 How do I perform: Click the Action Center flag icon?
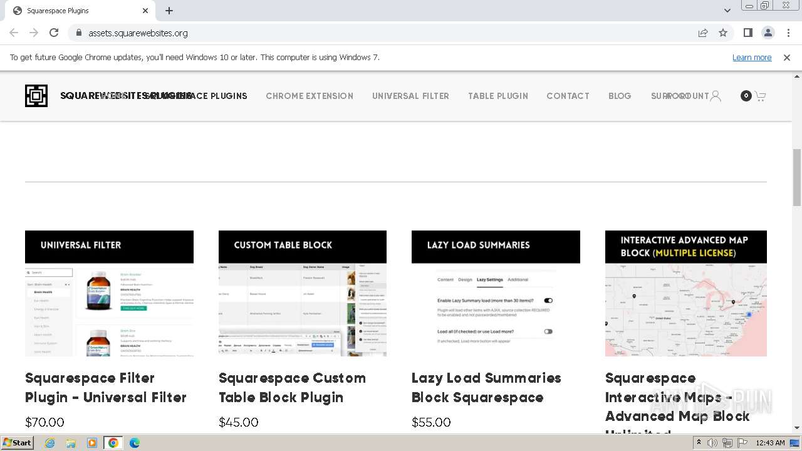(x=741, y=443)
